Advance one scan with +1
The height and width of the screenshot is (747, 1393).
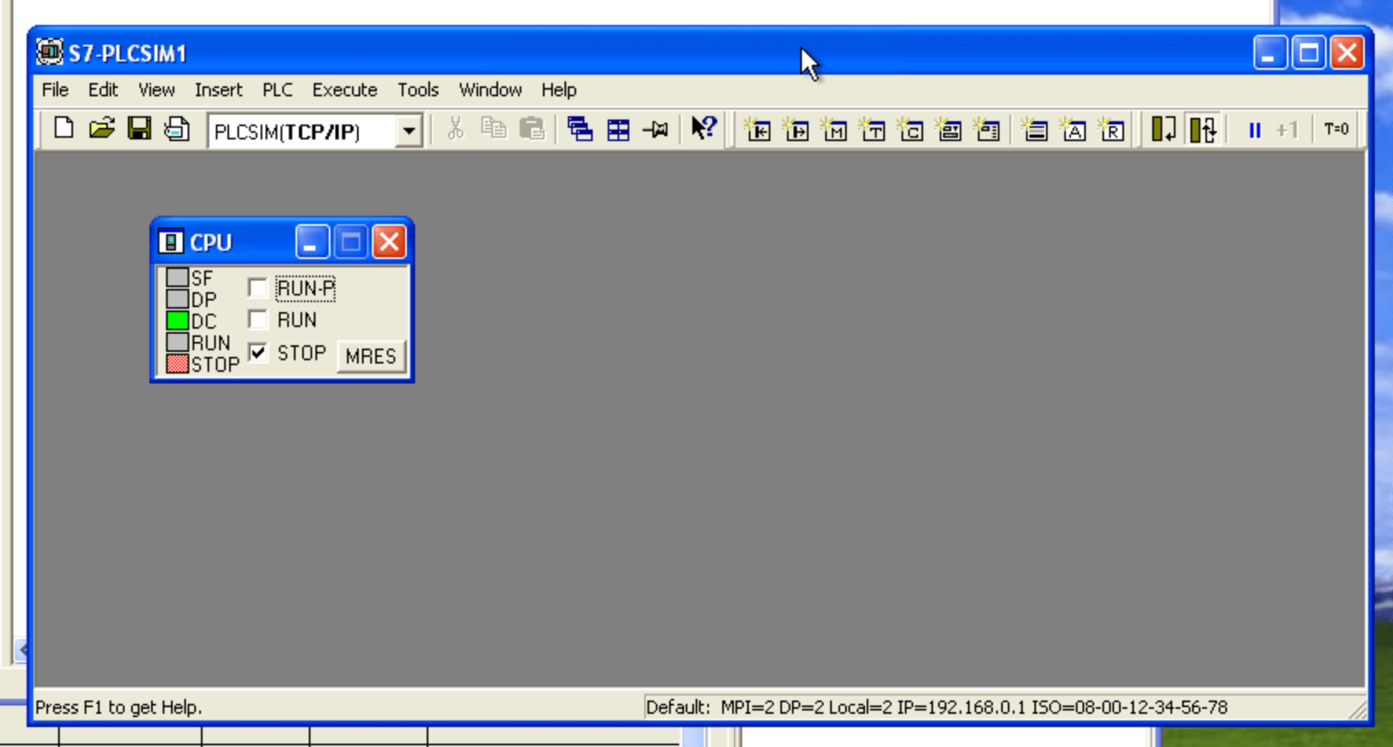coord(1288,130)
